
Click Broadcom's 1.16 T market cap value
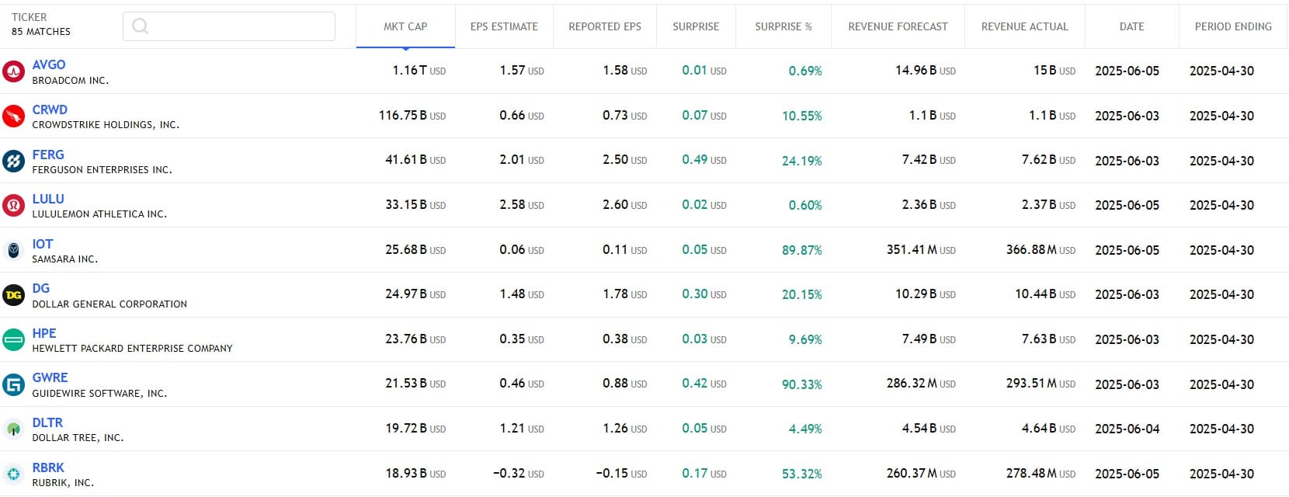click(419, 71)
